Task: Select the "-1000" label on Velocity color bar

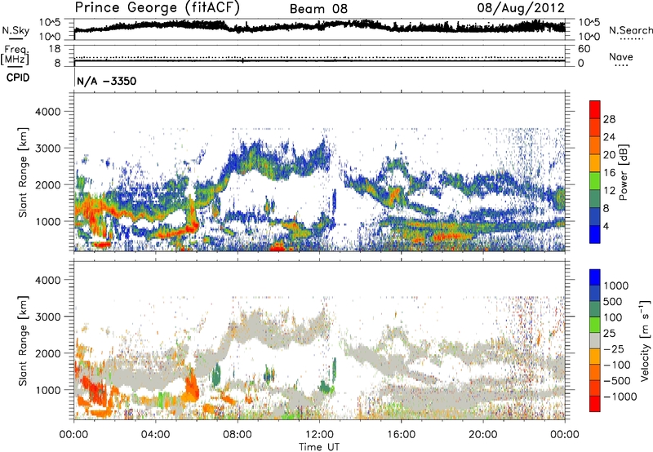Action: [x=620, y=397]
